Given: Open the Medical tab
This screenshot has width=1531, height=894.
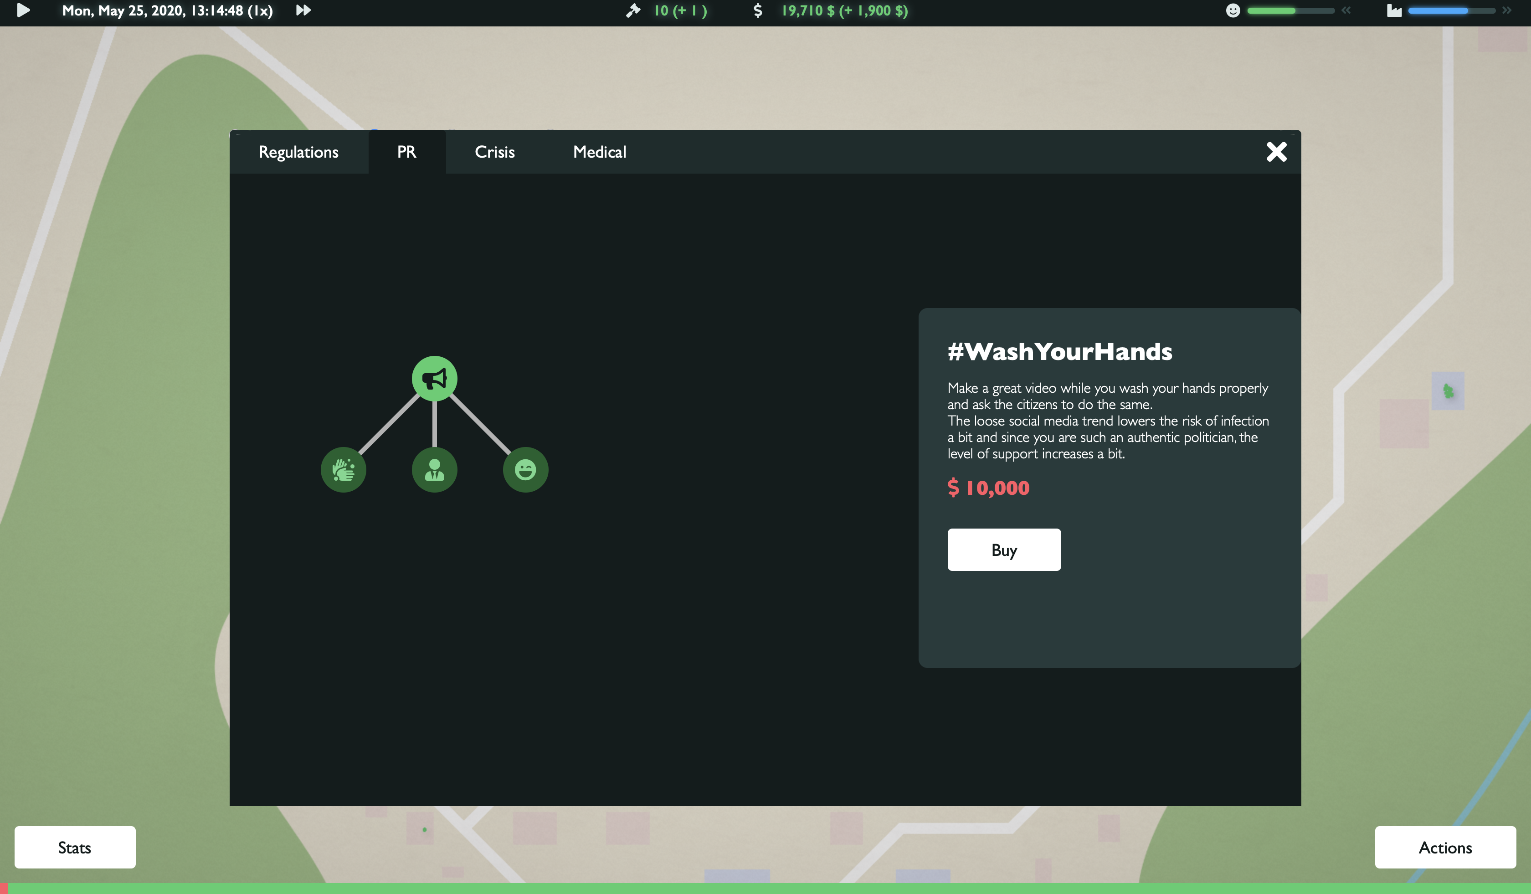Looking at the screenshot, I should [599, 152].
